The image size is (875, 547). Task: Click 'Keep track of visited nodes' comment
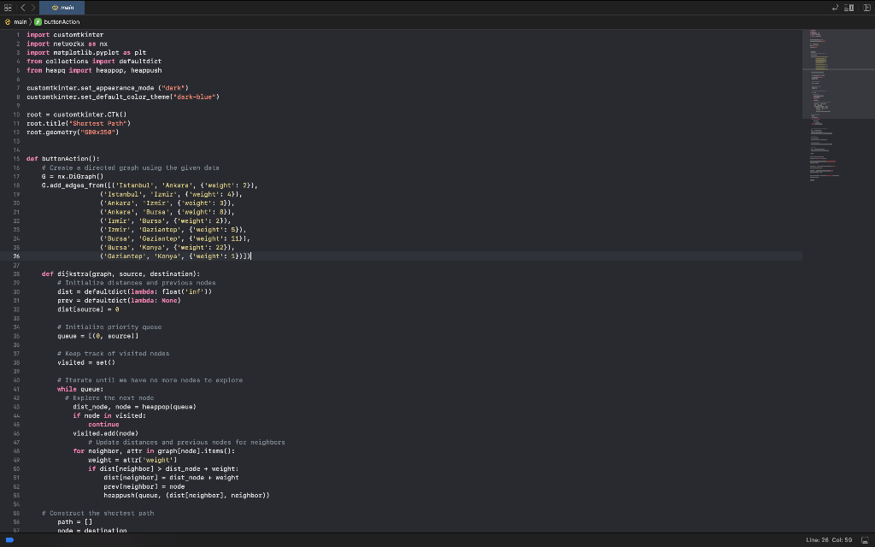pos(114,353)
